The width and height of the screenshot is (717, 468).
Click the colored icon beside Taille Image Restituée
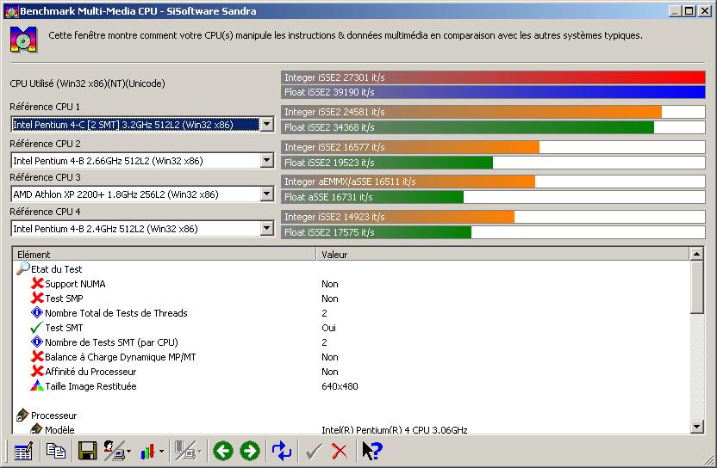[x=36, y=385]
